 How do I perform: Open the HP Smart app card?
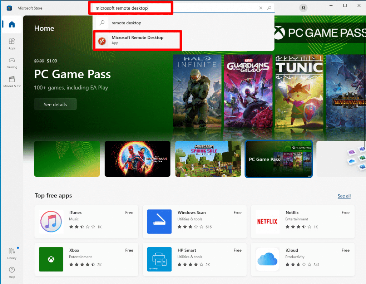(x=194, y=259)
